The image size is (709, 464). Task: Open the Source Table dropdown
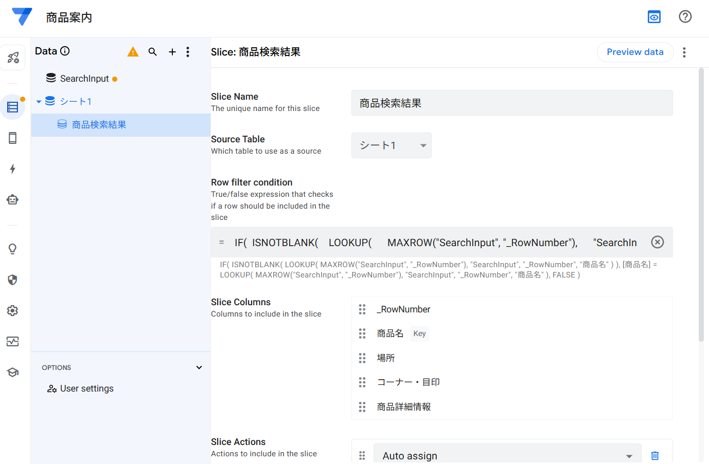coord(392,145)
